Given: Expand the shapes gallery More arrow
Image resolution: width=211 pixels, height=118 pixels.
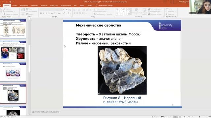Looking at the screenshot, I should click(x=131, y=14).
